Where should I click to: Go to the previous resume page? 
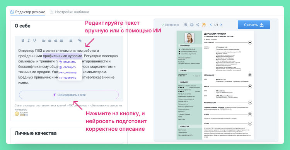click(x=211, y=25)
